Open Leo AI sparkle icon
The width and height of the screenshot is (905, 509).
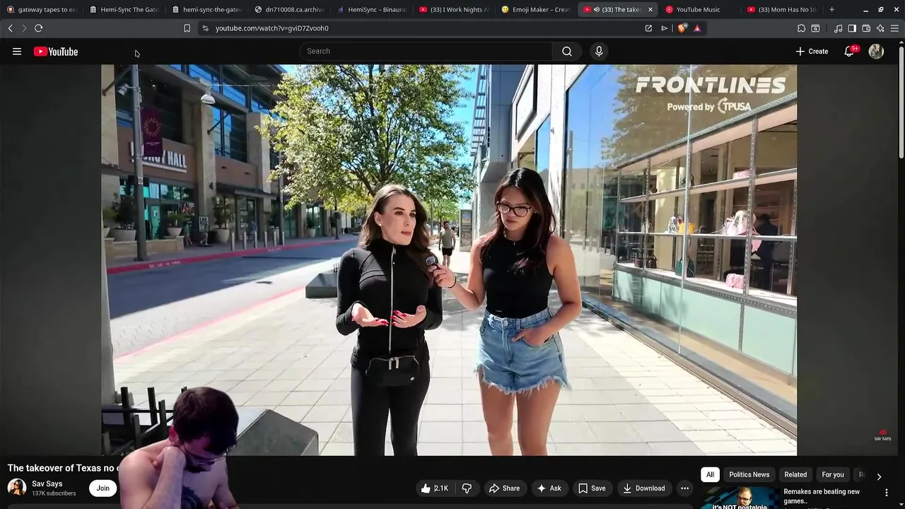[x=880, y=28]
